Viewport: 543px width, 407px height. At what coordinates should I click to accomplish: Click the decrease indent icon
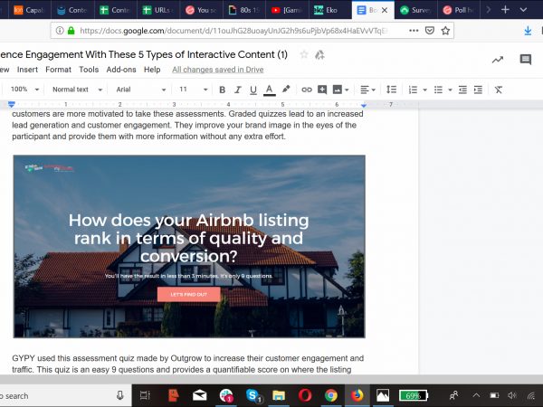coord(463,90)
